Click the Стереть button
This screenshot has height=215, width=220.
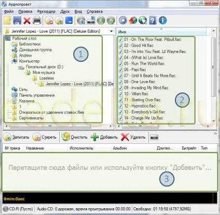click(45, 137)
